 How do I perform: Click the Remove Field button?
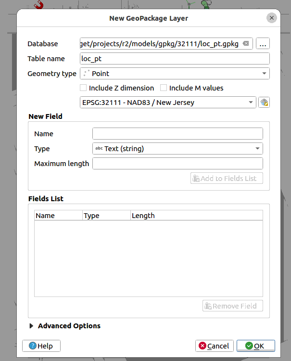click(233, 306)
